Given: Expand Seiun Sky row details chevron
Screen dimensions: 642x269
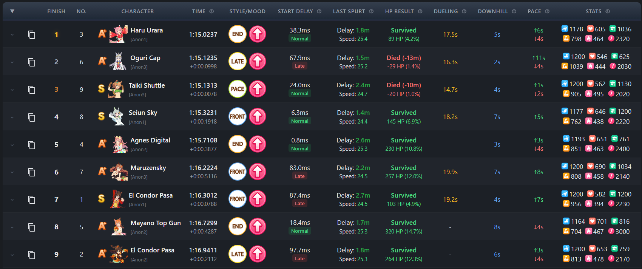Looking at the screenshot, I should (x=12, y=117).
